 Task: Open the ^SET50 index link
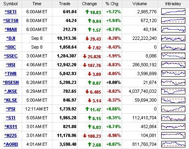[x=11, y=20]
